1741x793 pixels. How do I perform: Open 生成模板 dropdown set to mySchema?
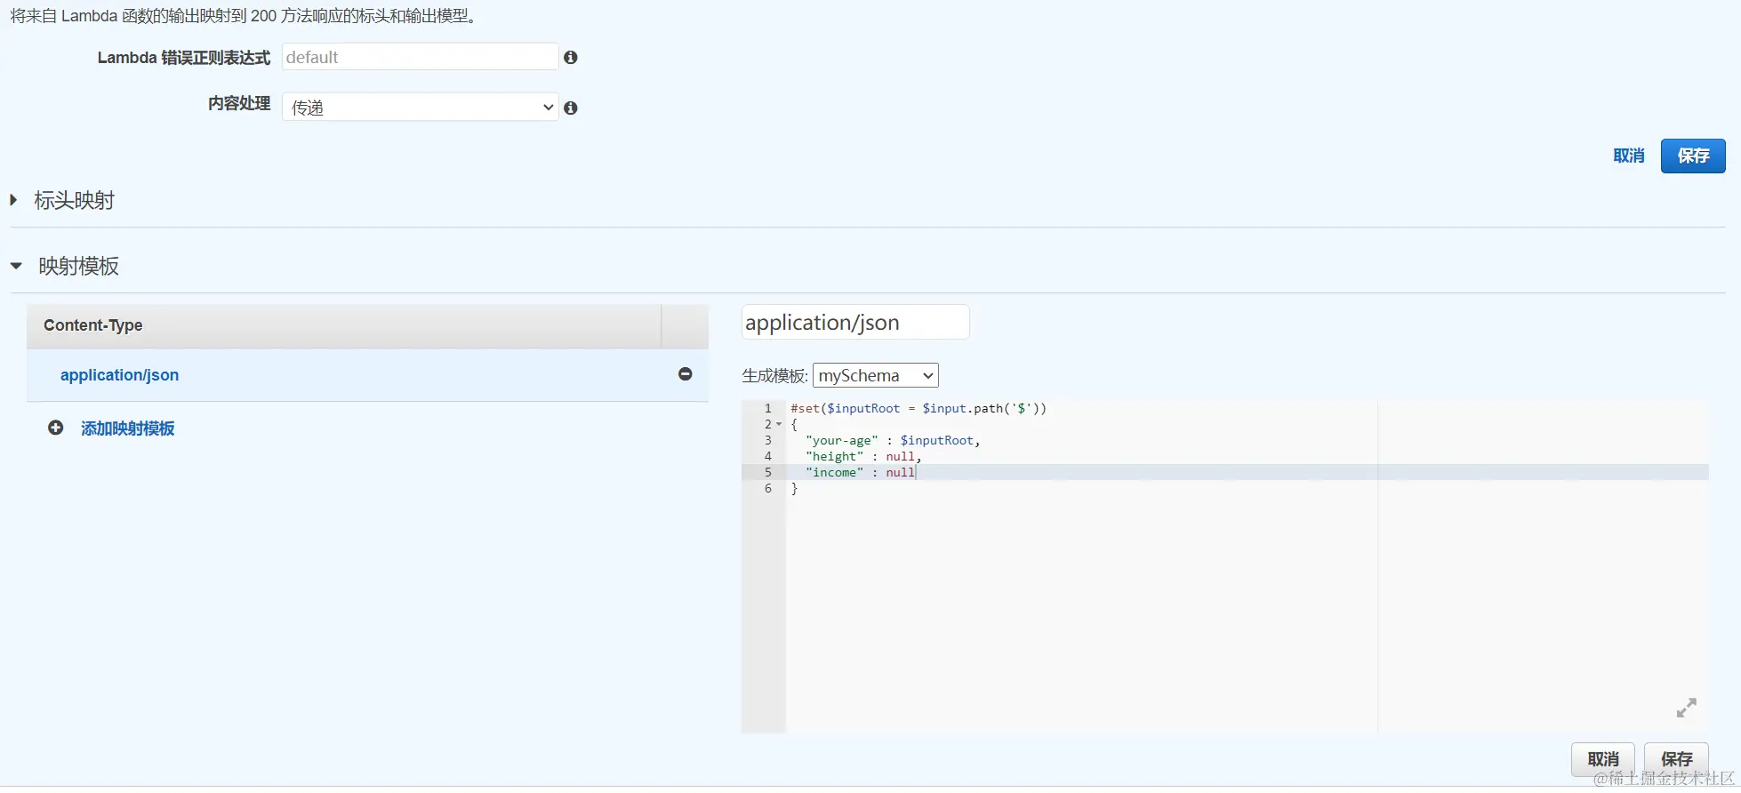875,375
